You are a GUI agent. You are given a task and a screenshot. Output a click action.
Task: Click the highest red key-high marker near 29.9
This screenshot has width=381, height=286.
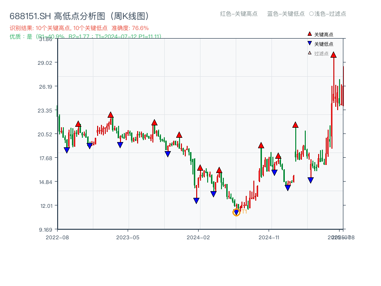pyautogui.click(x=333, y=55)
